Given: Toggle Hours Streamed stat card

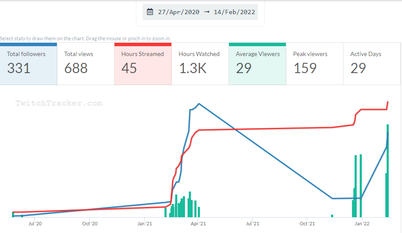Looking at the screenshot, I should coord(143,64).
